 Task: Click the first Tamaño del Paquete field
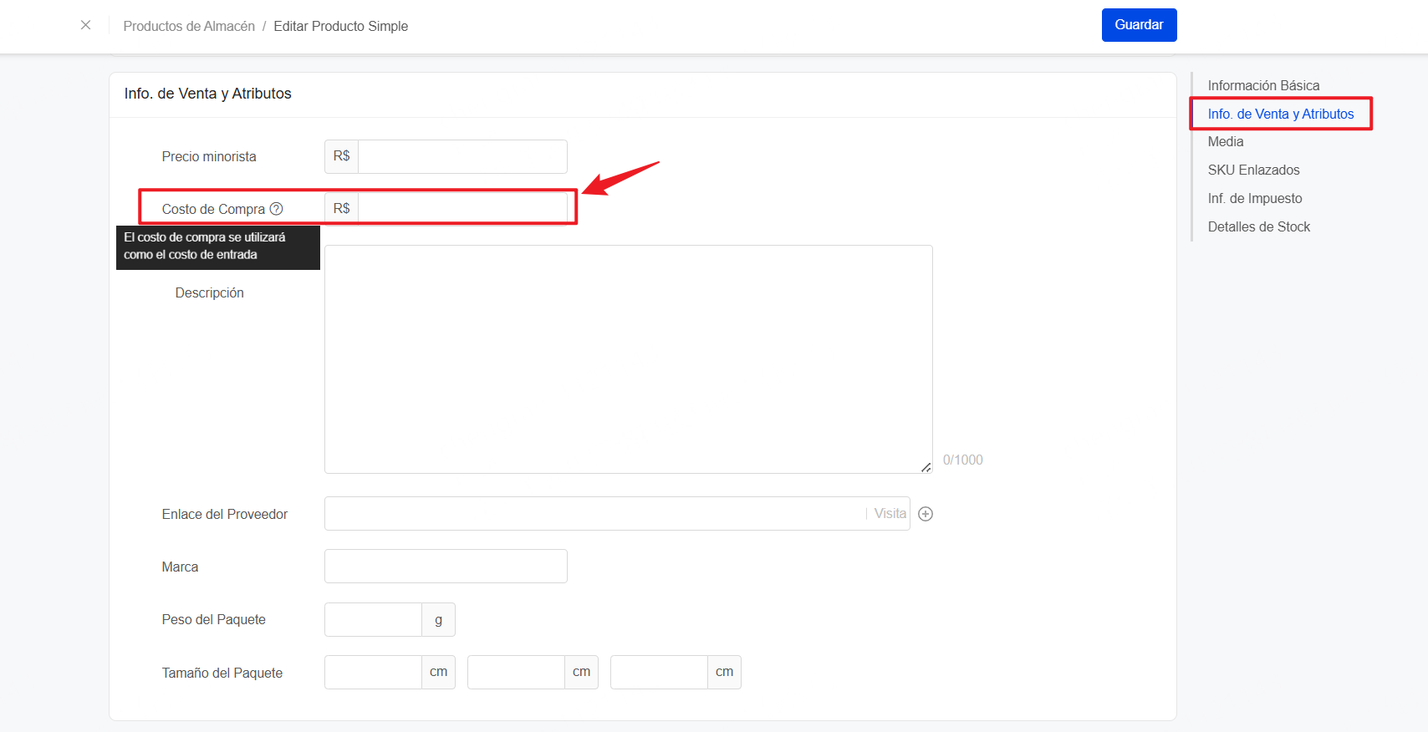[x=373, y=673]
